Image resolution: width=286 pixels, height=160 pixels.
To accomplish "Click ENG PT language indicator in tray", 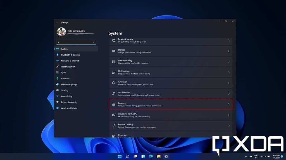I will tap(256, 156).
